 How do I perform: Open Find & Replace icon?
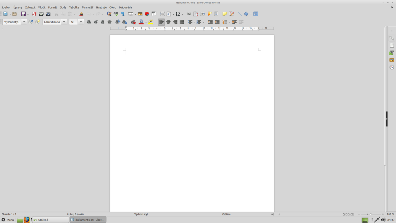109,14
